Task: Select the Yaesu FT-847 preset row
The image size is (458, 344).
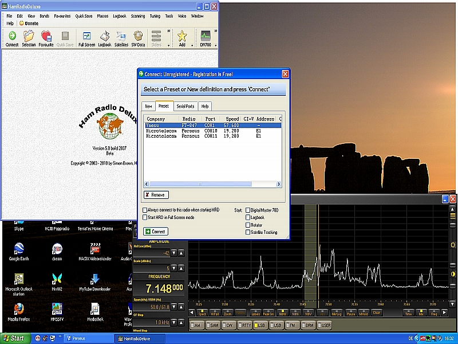Action: tap(213, 125)
